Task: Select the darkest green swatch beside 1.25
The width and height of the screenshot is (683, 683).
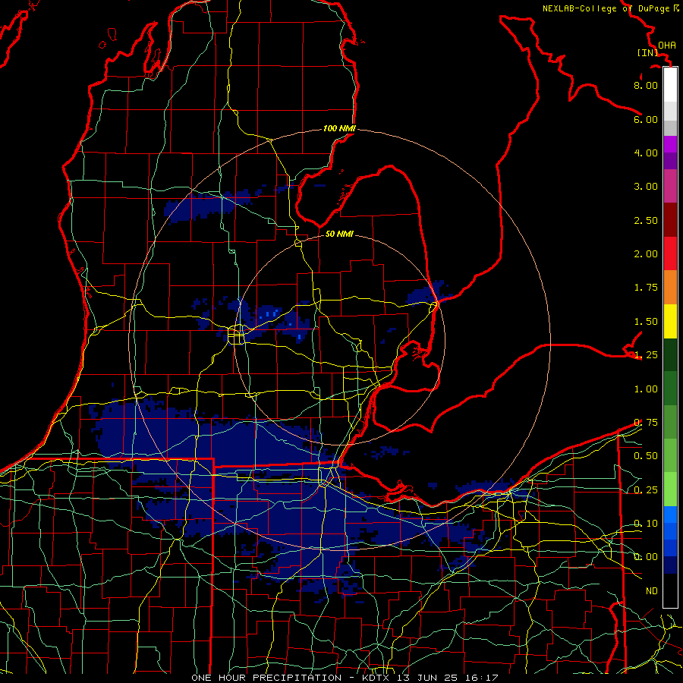Action: coord(670,355)
